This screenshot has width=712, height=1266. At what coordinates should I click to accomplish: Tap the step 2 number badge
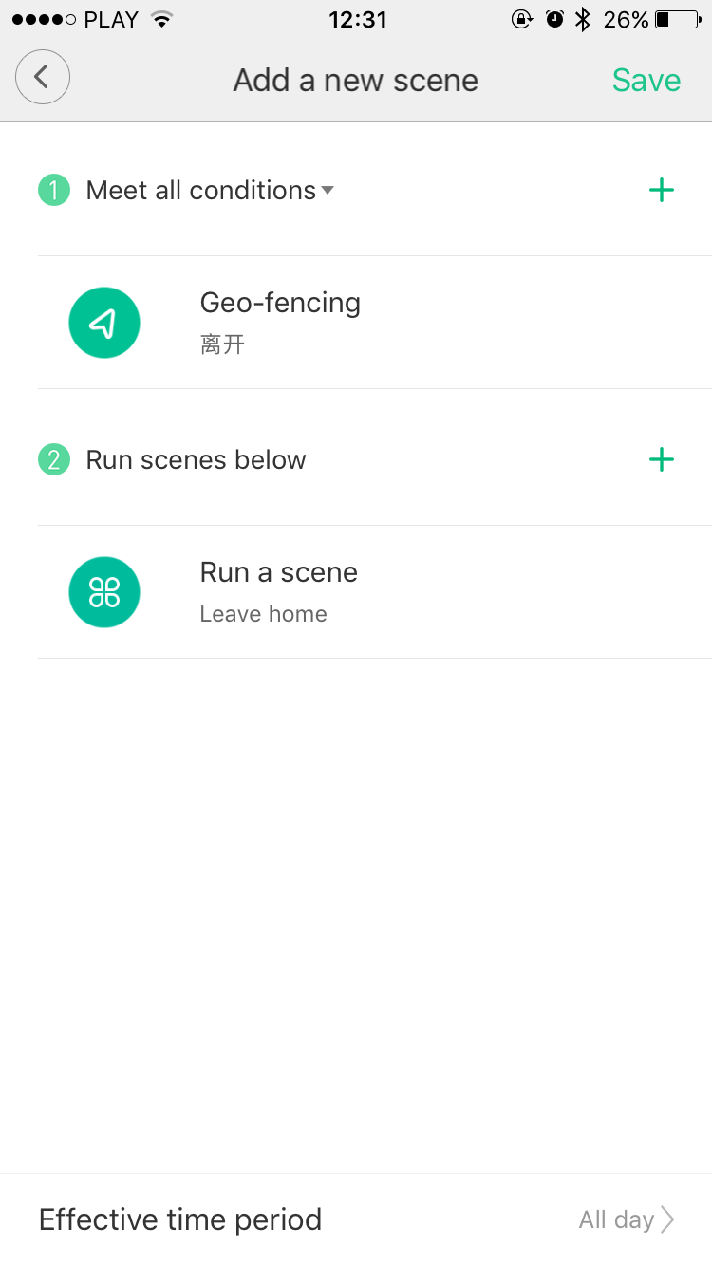54,460
